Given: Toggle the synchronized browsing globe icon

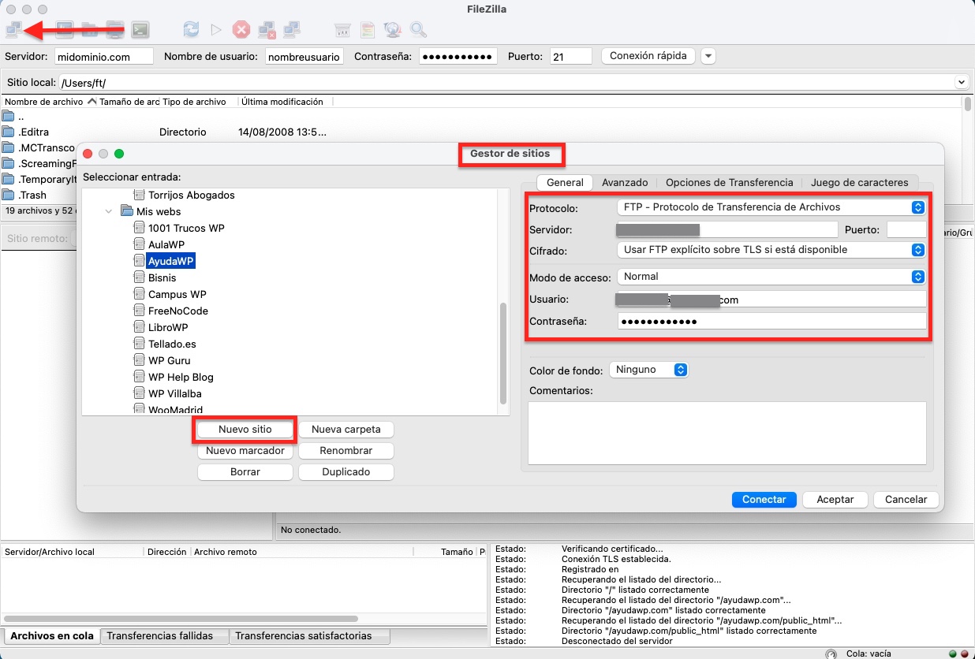Looking at the screenshot, I should coord(391,29).
